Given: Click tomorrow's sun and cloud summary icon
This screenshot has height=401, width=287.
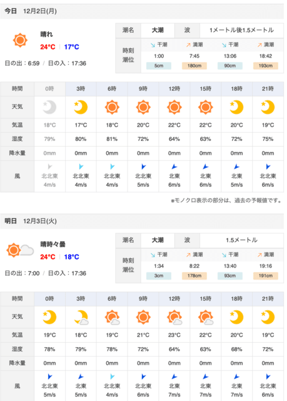Looking at the screenshot, I should (x=20, y=250).
